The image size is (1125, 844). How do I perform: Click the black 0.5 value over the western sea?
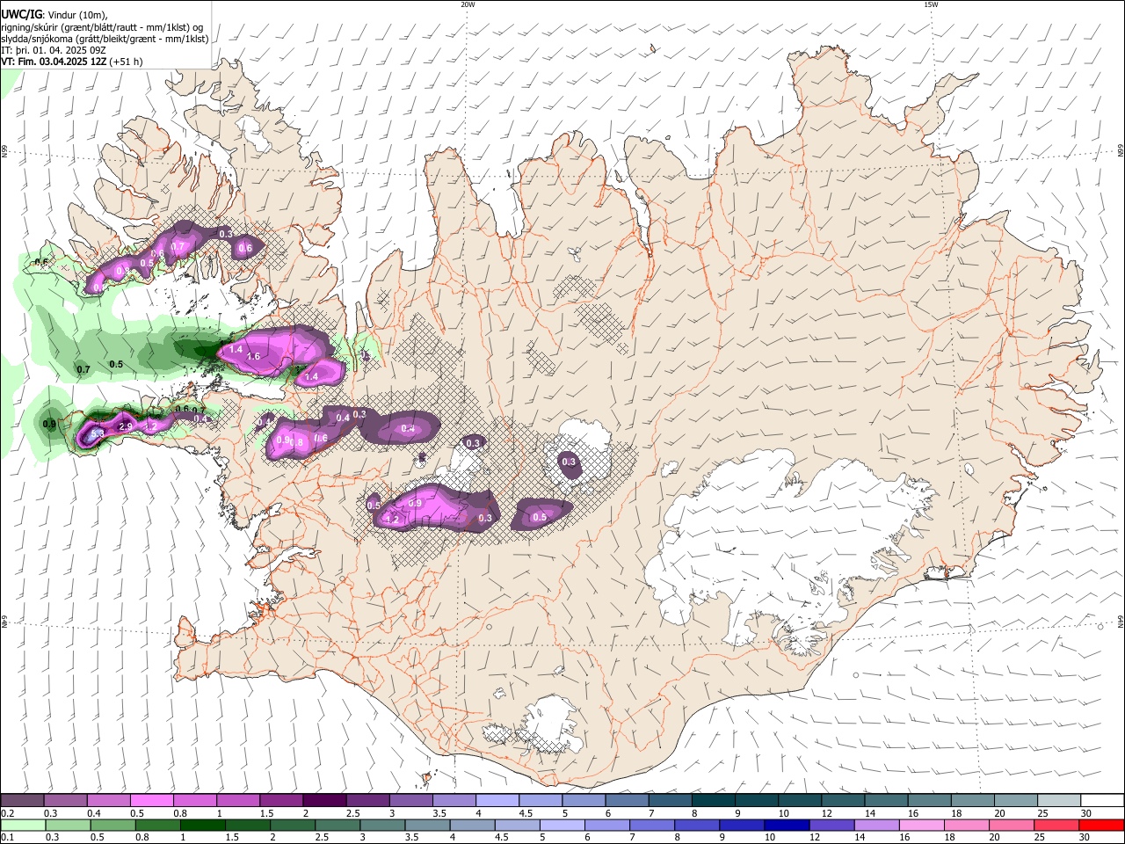pyautogui.click(x=116, y=364)
